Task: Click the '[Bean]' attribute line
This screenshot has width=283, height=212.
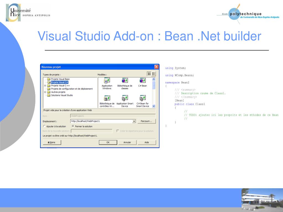Action: (x=179, y=100)
